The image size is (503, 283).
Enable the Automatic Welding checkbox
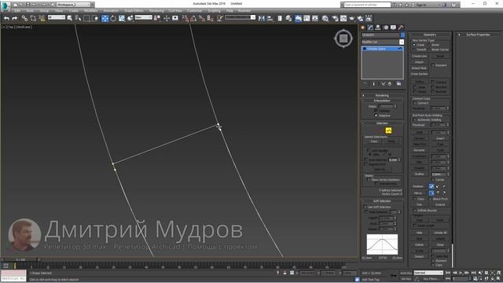pos(415,119)
